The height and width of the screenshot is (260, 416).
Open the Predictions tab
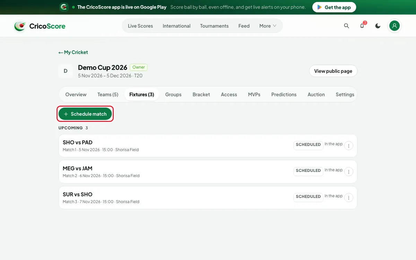point(284,95)
